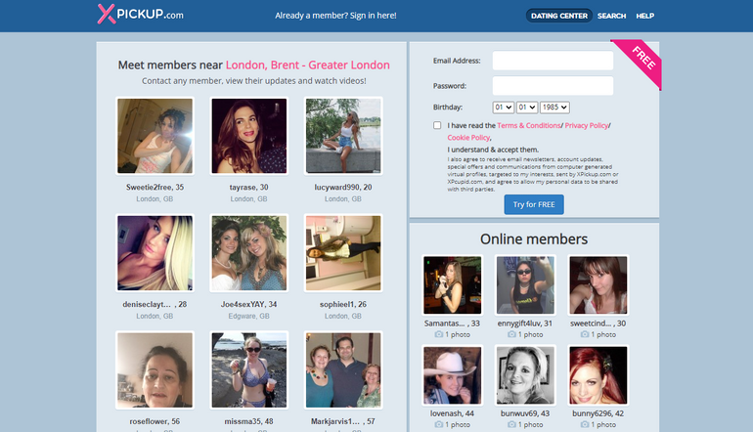Click camera icon under bunwuv69 profile
The height and width of the screenshot is (432, 753).
[x=511, y=425]
